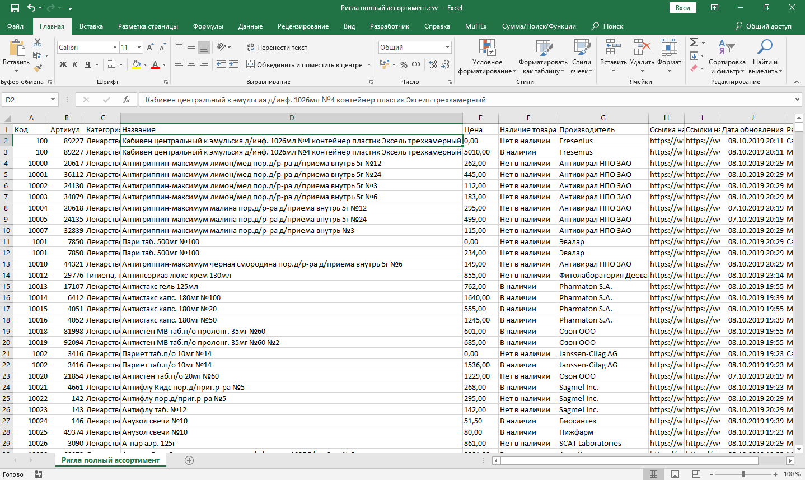This screenshot has height=480, width=805.
Task: Switch to the Рецензирование tab
Action: point(303,26)
